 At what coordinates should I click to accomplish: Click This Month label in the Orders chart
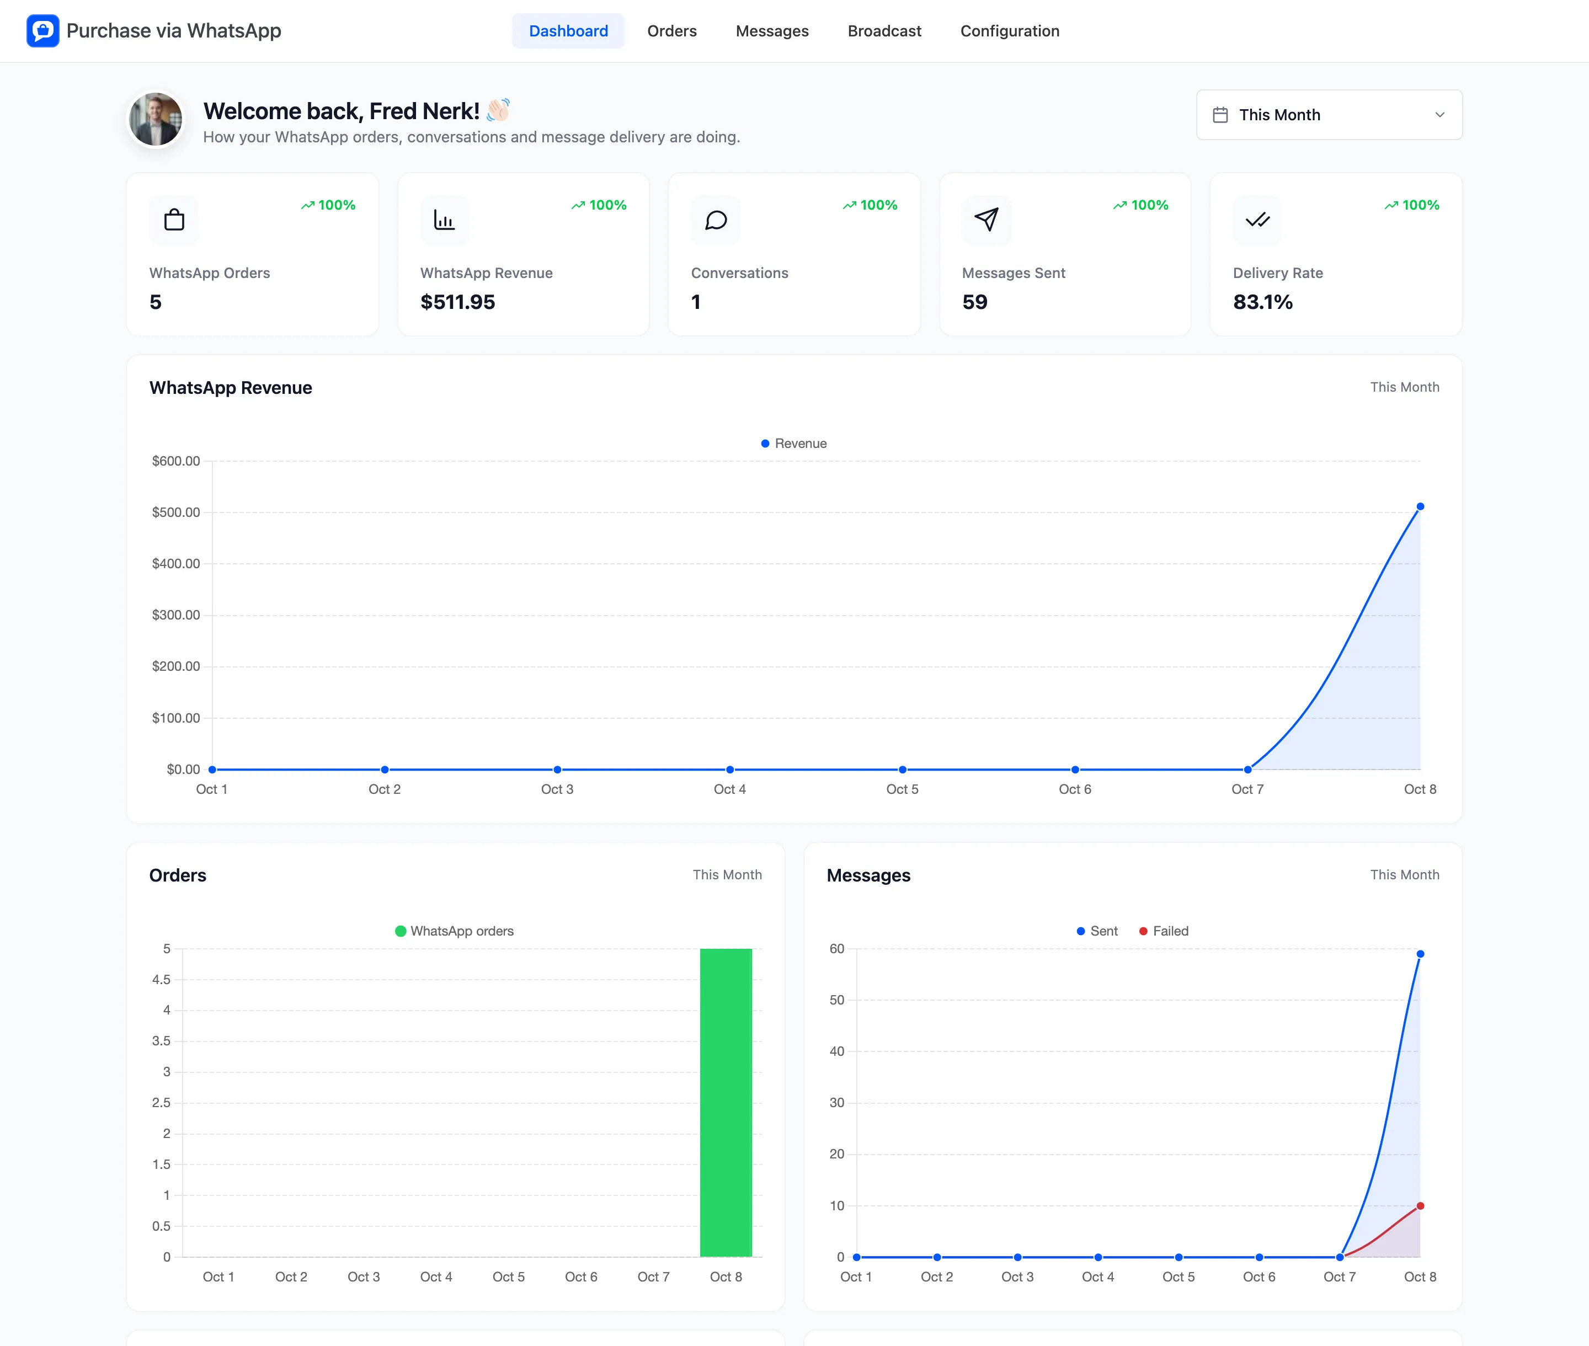coord(727,874)
